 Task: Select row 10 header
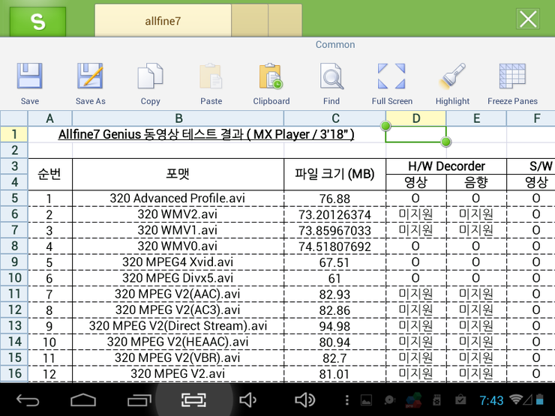(14, 277)
